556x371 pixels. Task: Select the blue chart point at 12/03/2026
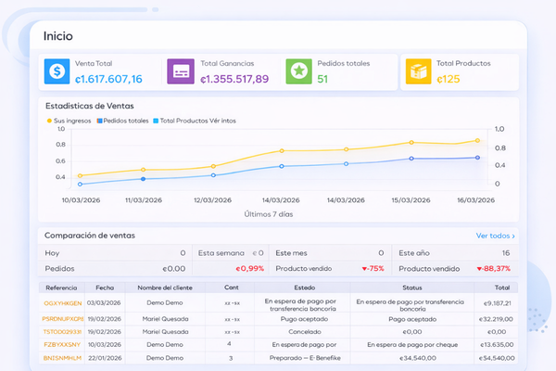(x=213, y=175)
